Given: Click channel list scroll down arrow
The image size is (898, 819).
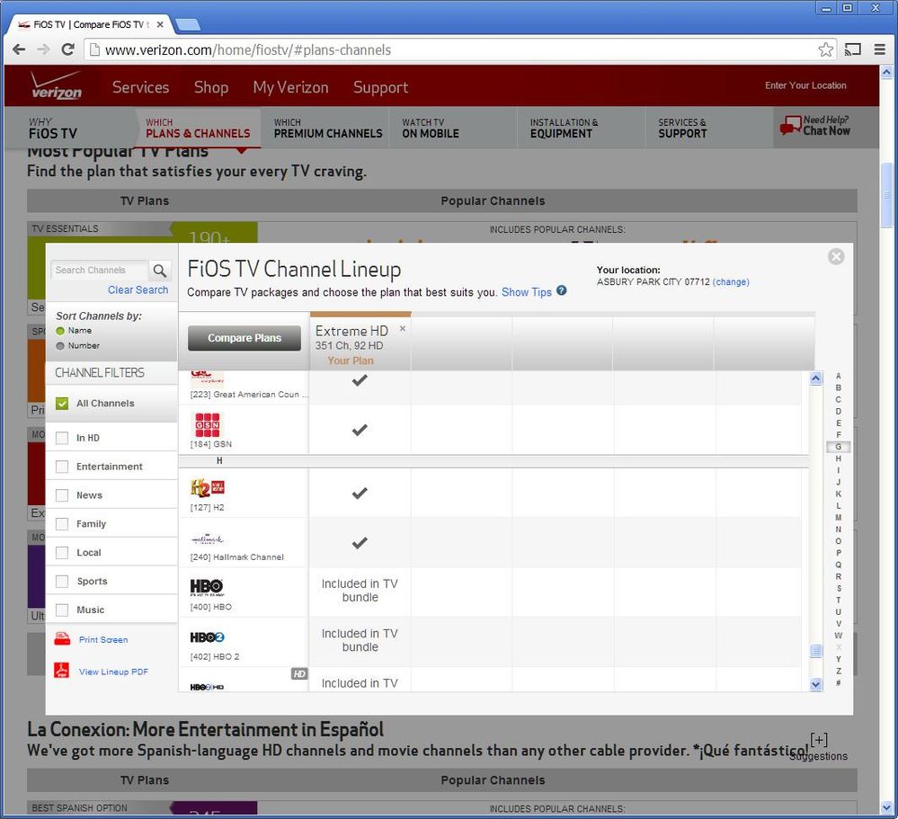Looking at the screenshot, I should [816, 684].
